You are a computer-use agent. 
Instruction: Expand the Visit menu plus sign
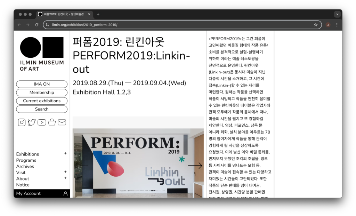click(x=65, y=172)
